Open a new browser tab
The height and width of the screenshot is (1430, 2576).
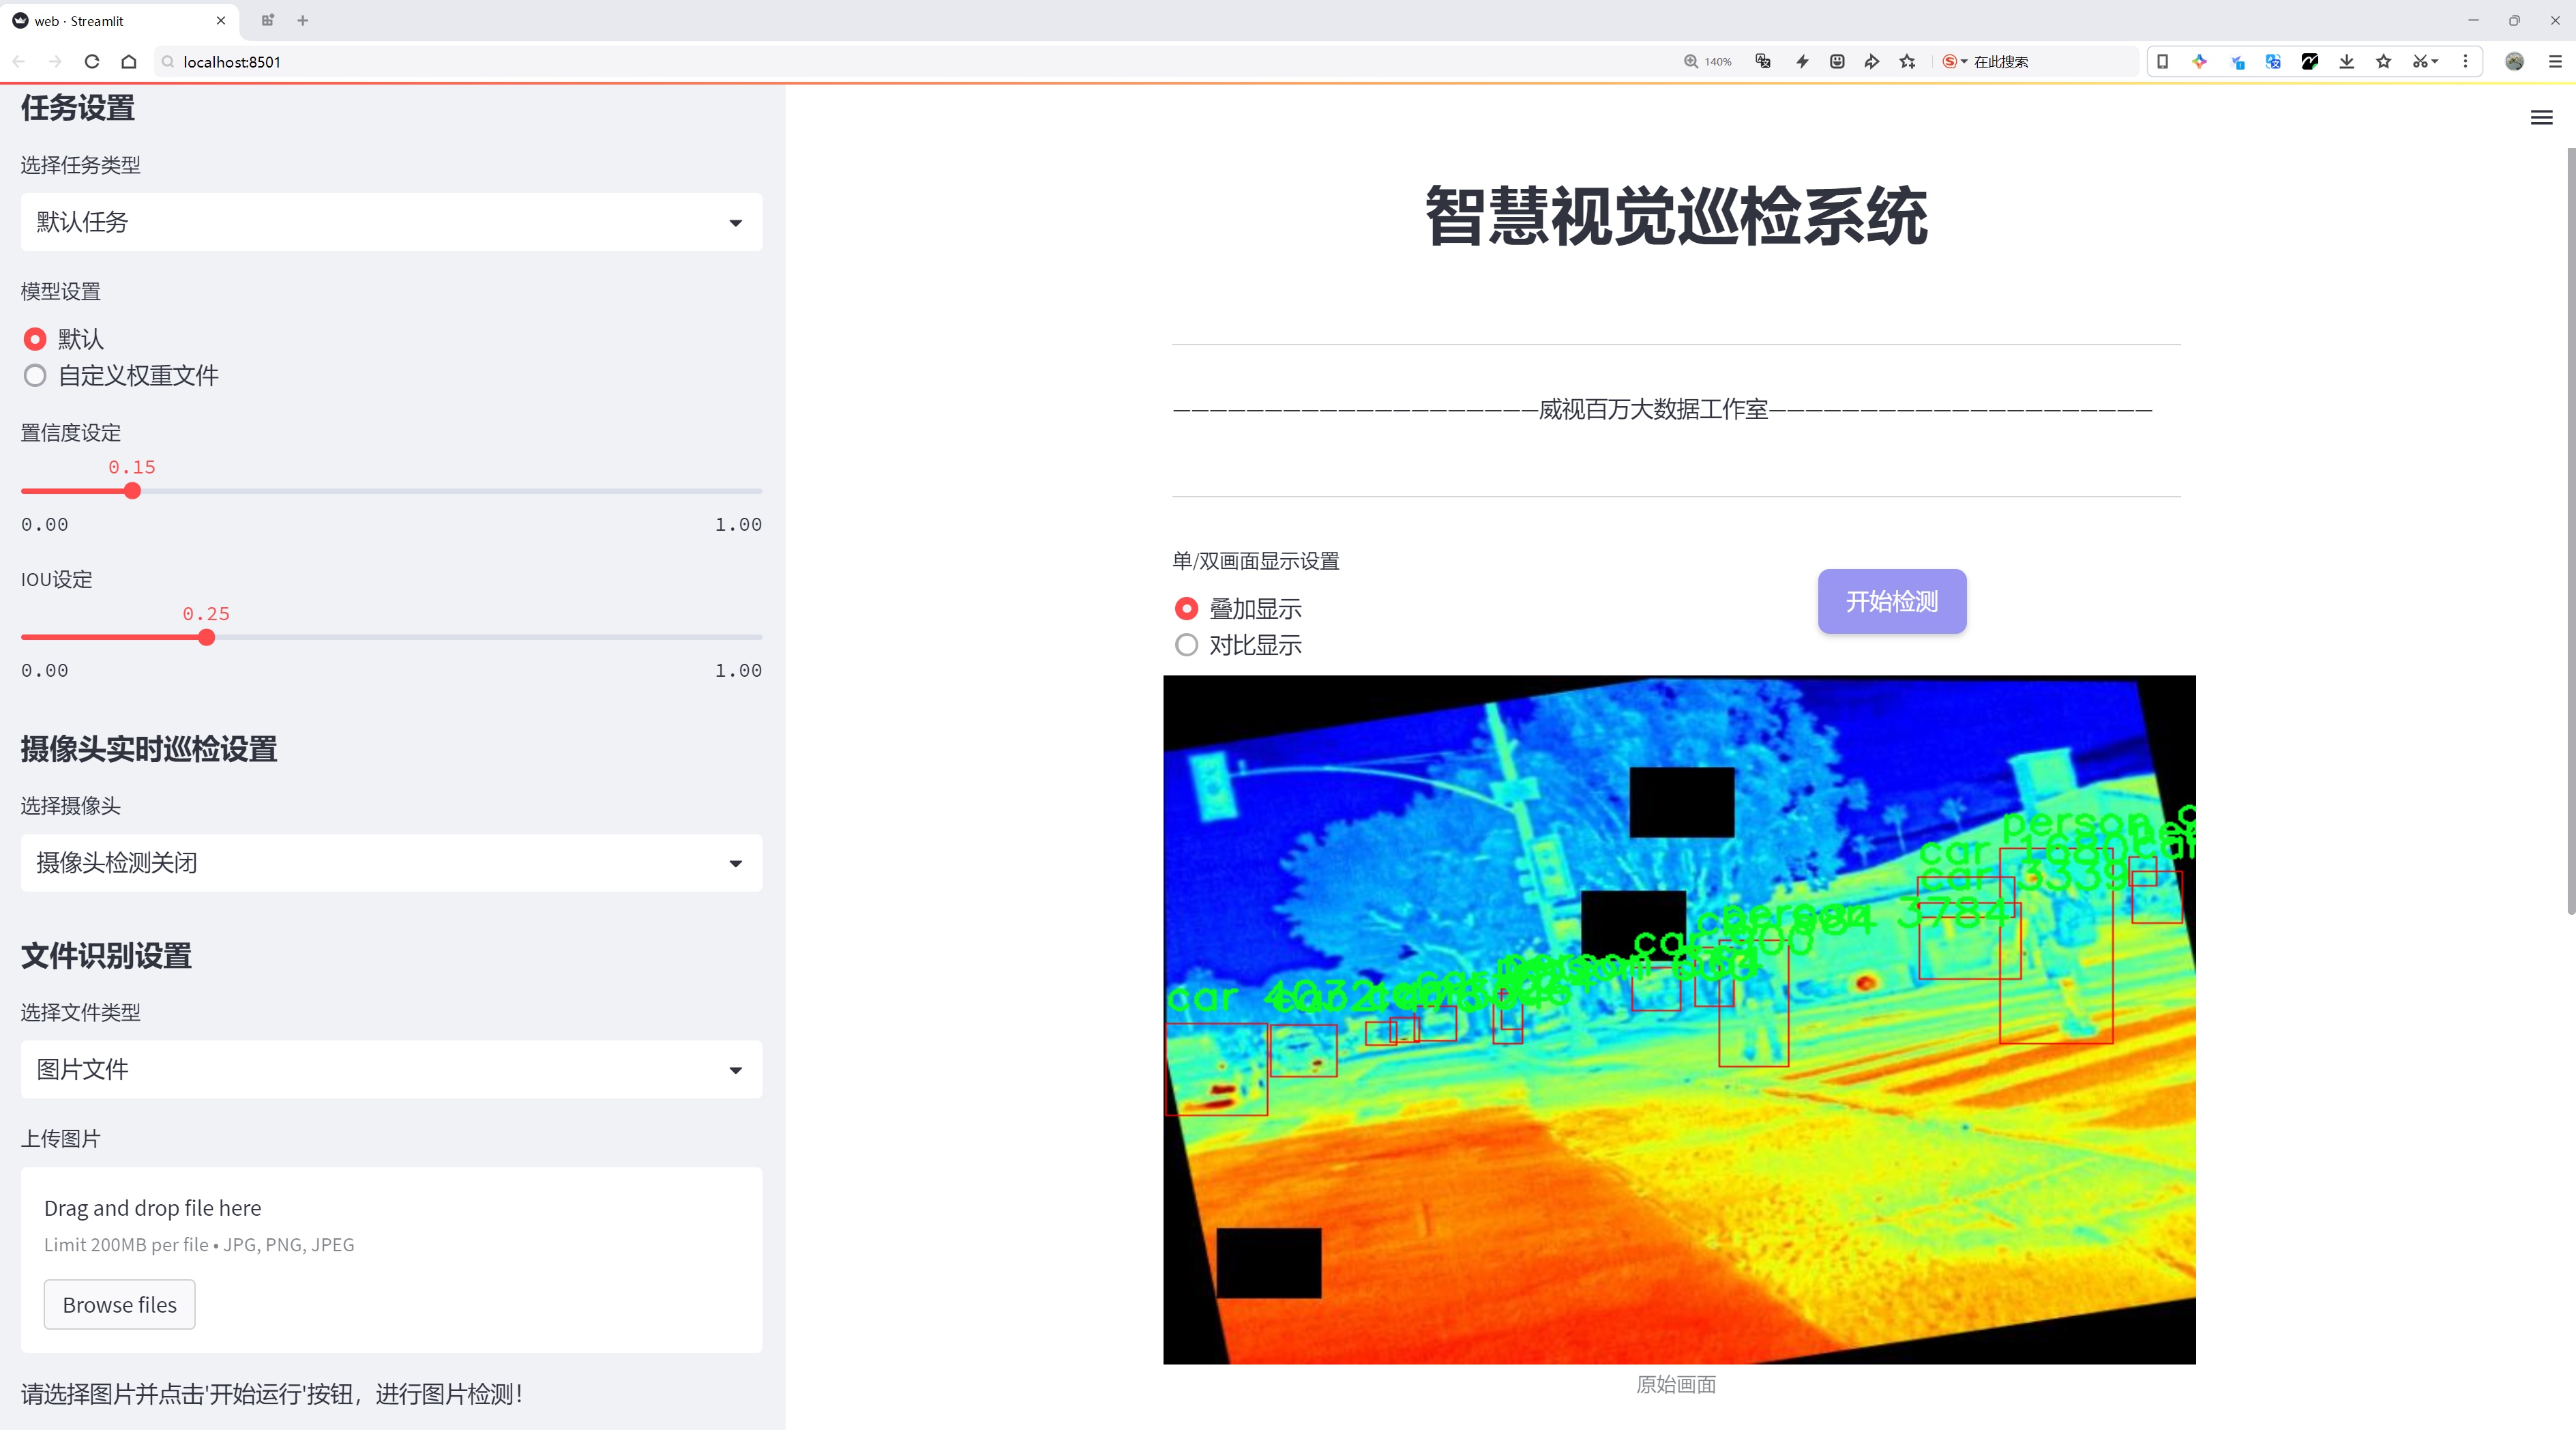tap(303, 20)
